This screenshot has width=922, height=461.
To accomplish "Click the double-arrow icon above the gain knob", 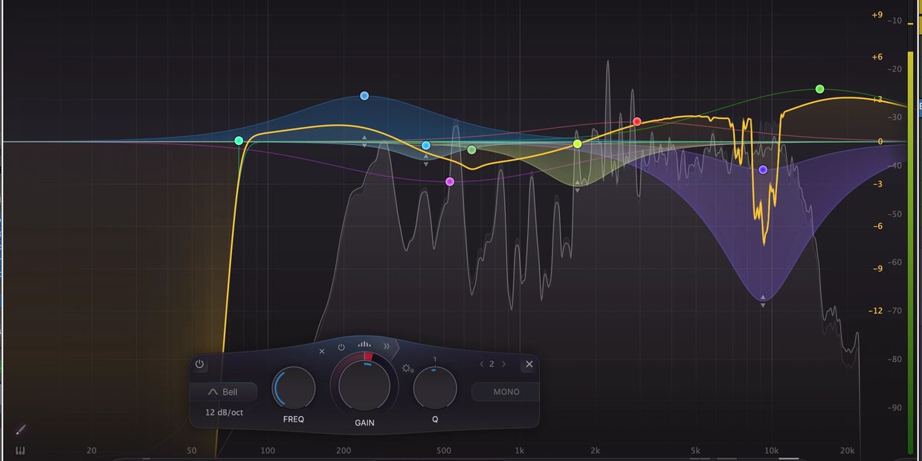I will [x=387, y=346].
